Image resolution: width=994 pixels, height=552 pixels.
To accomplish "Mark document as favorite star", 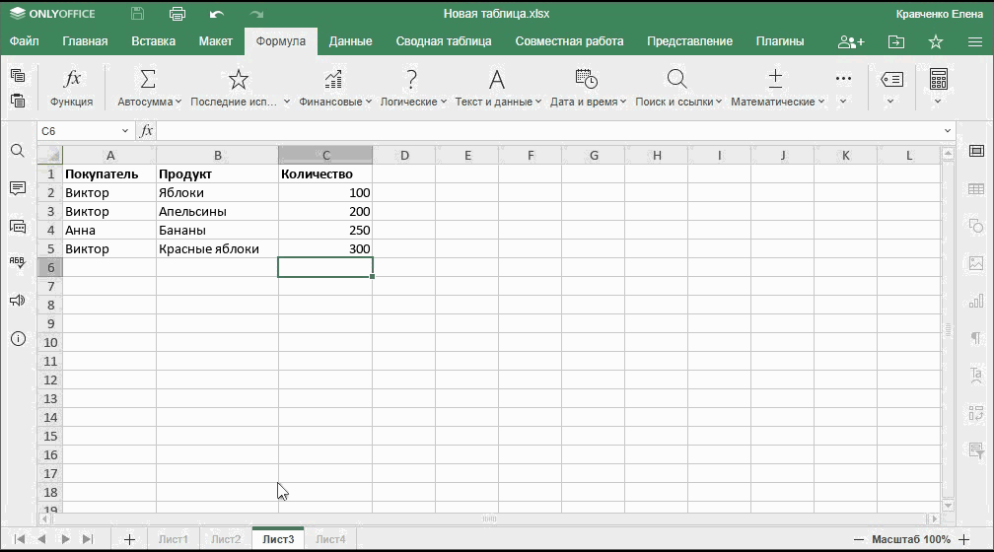I will tap(936, 41).
